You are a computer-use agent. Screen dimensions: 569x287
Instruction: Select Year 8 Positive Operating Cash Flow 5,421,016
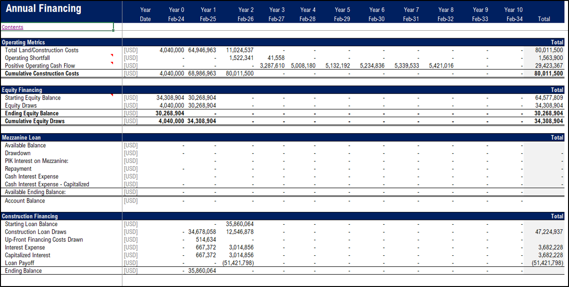[441, 66]
